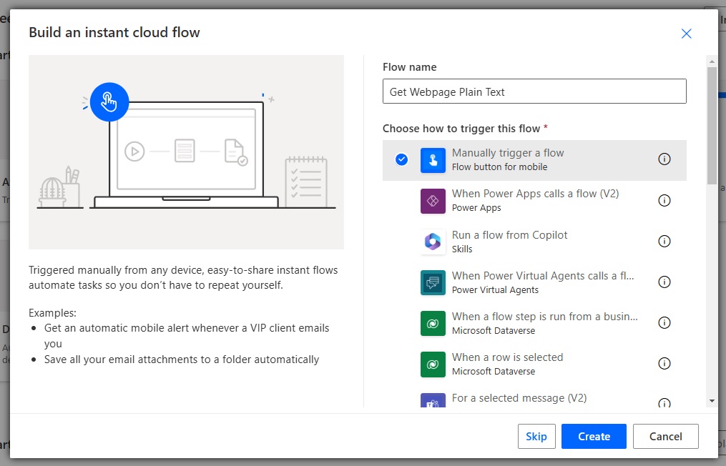Image resolution: width=726 pixels, height=466 pixels.
Task: Click the laptop illustration image
Action: click(186, 152)
